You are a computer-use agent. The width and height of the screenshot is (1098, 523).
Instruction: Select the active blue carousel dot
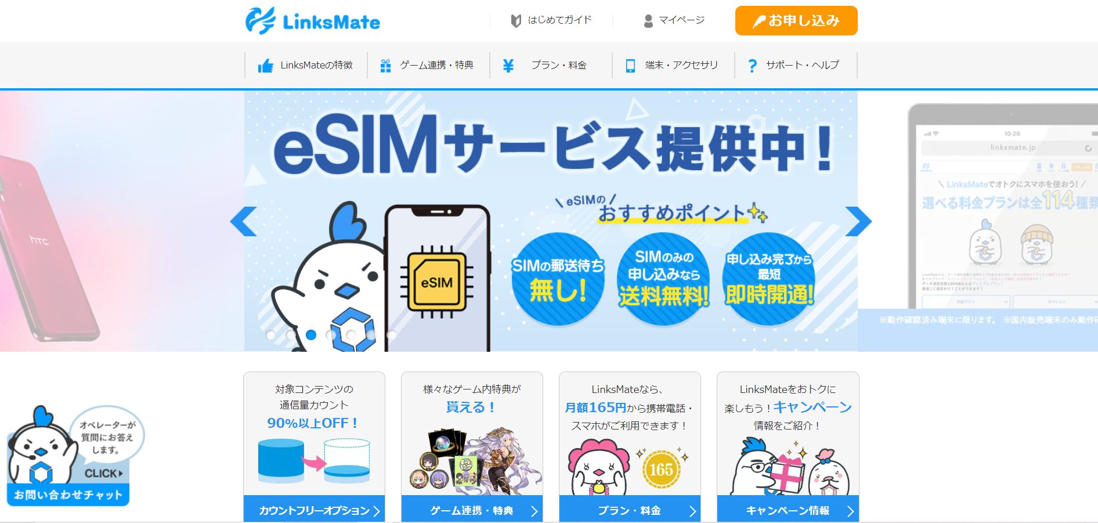pyautogui.click(x=311, y=335)
